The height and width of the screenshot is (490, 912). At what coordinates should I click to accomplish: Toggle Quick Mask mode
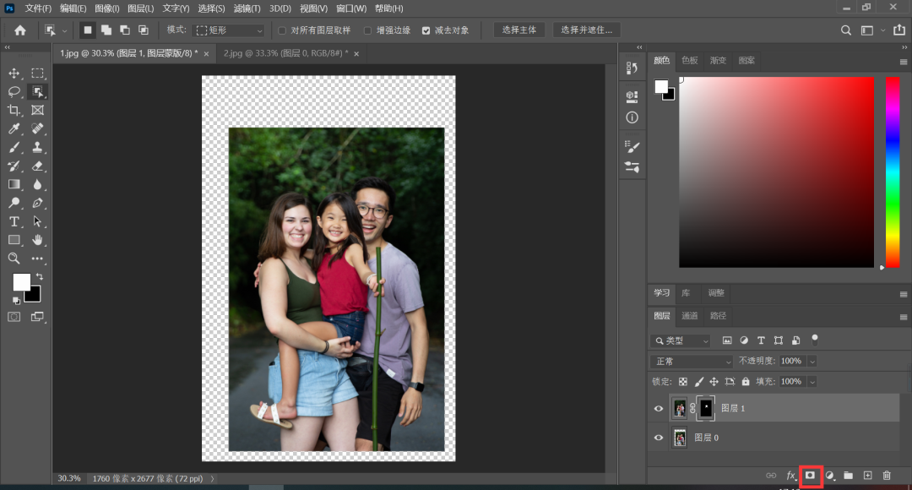click(14, 317)
